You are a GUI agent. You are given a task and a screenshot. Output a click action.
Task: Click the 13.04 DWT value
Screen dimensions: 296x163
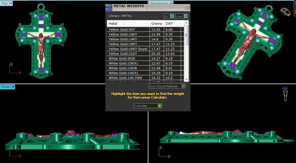tap(170, 54)
